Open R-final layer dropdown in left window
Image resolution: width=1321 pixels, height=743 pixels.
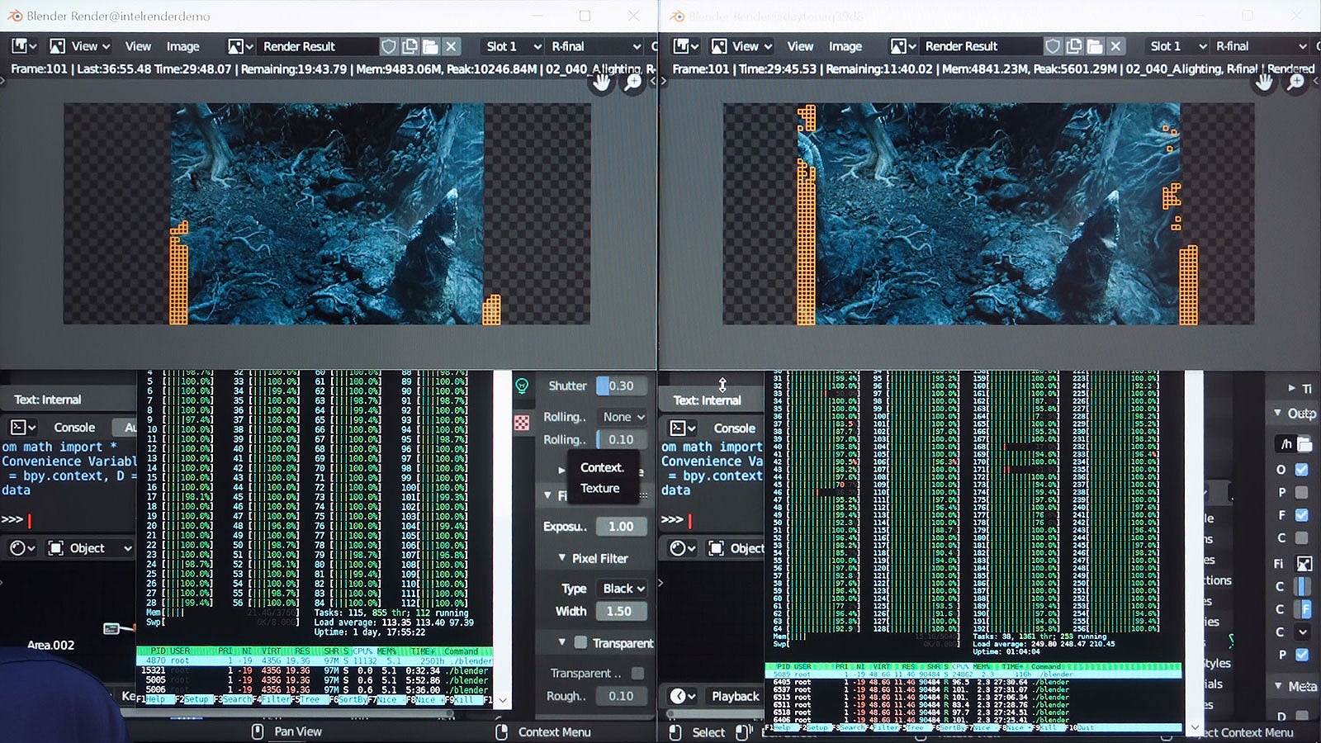(x=595, y=46)
